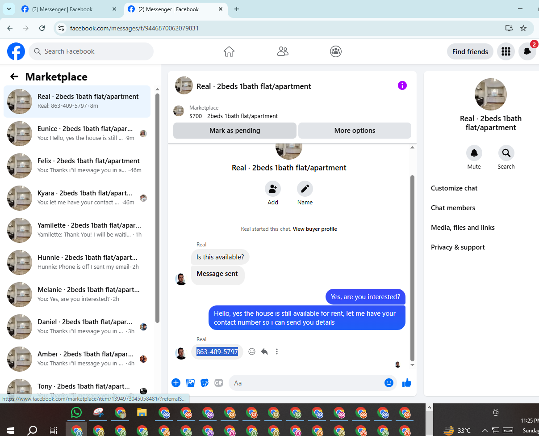
Task: Open the Groups icon in top navigation
Action: click(336, 51)
